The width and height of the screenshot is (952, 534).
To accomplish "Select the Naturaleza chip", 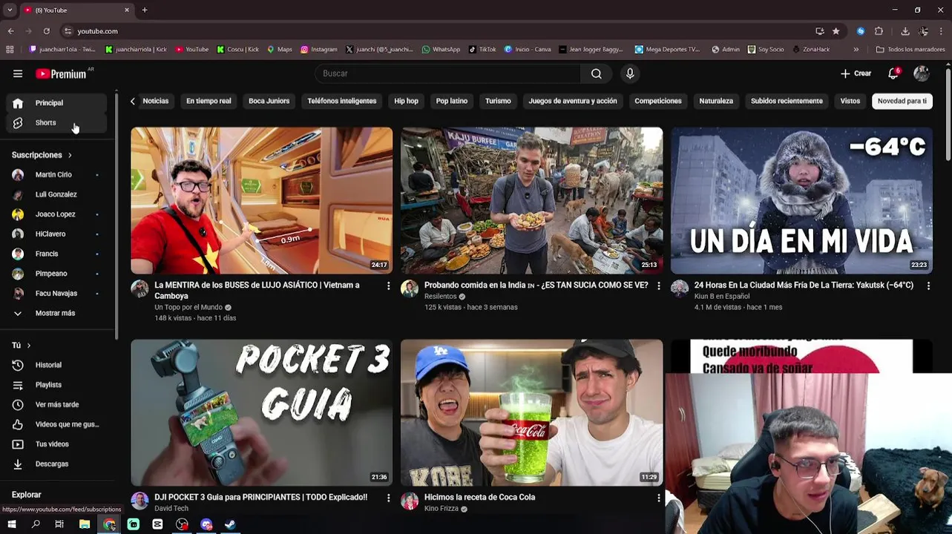I will (716, 101).
